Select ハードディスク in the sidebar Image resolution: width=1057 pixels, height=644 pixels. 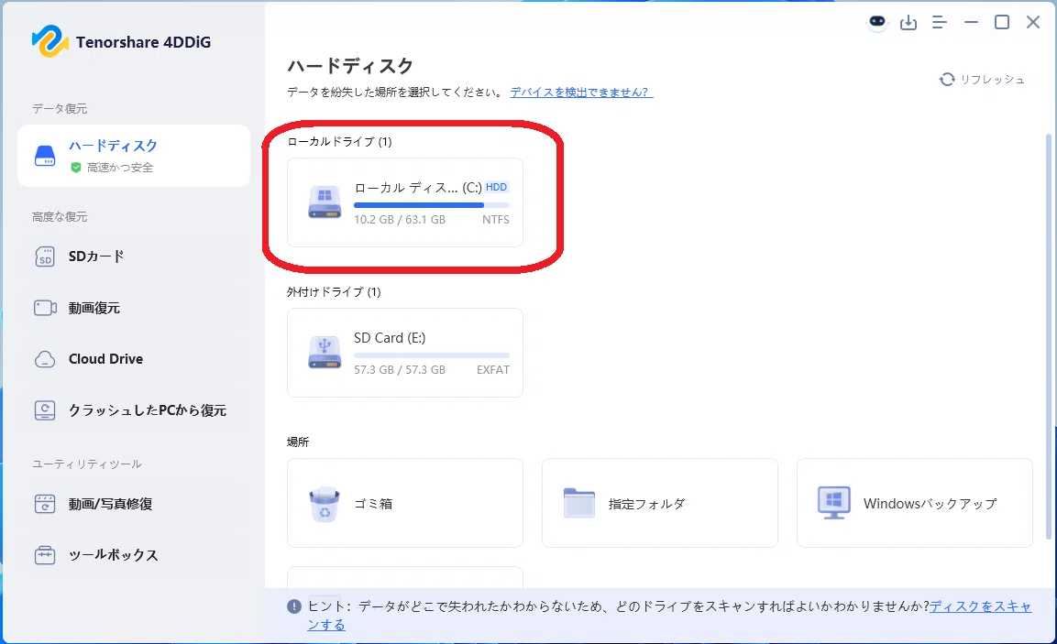(134, 156)
